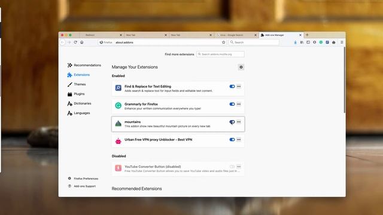The height and width of the screenshot is (215, 383).
Task: Open Grammarly for Firefox details
Action: pyautogui.click(x=141, y=104)
